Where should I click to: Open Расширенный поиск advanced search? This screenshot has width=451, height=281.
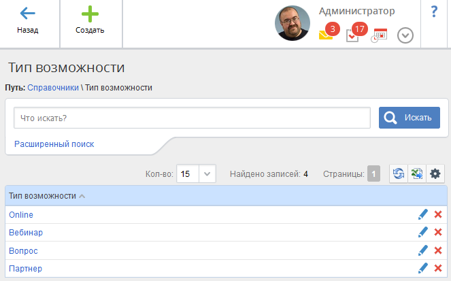[54, 144]
